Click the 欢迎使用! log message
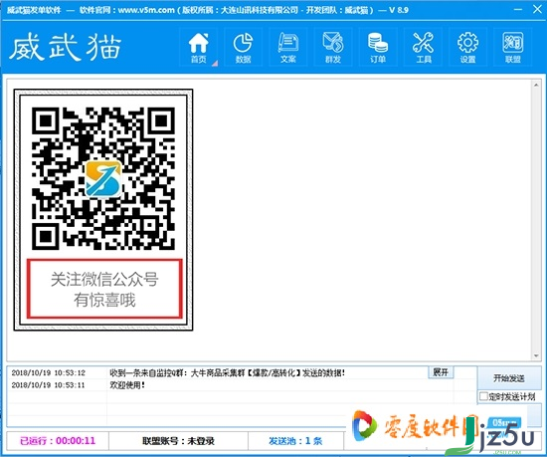 [x=127, y=385]
